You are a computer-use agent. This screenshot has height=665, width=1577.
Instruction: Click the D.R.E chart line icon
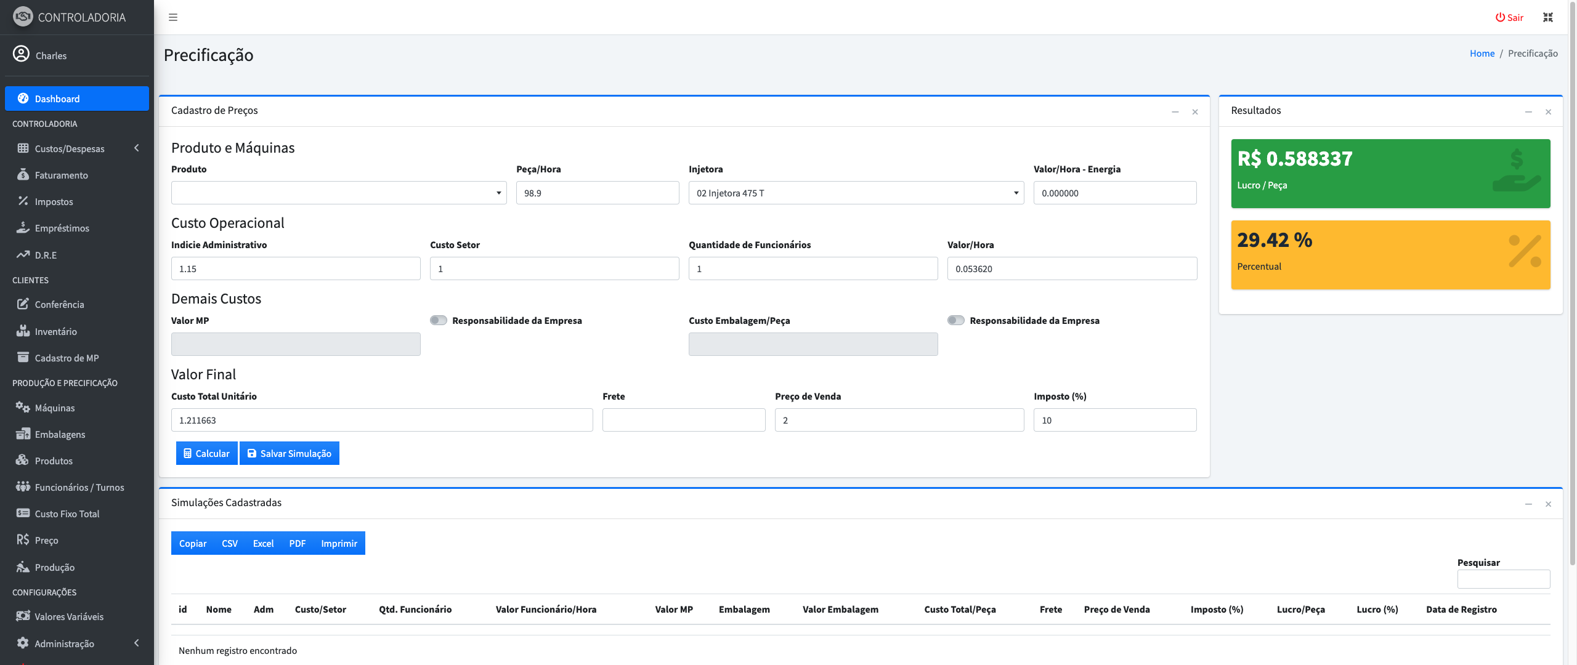tap(23, 255)
